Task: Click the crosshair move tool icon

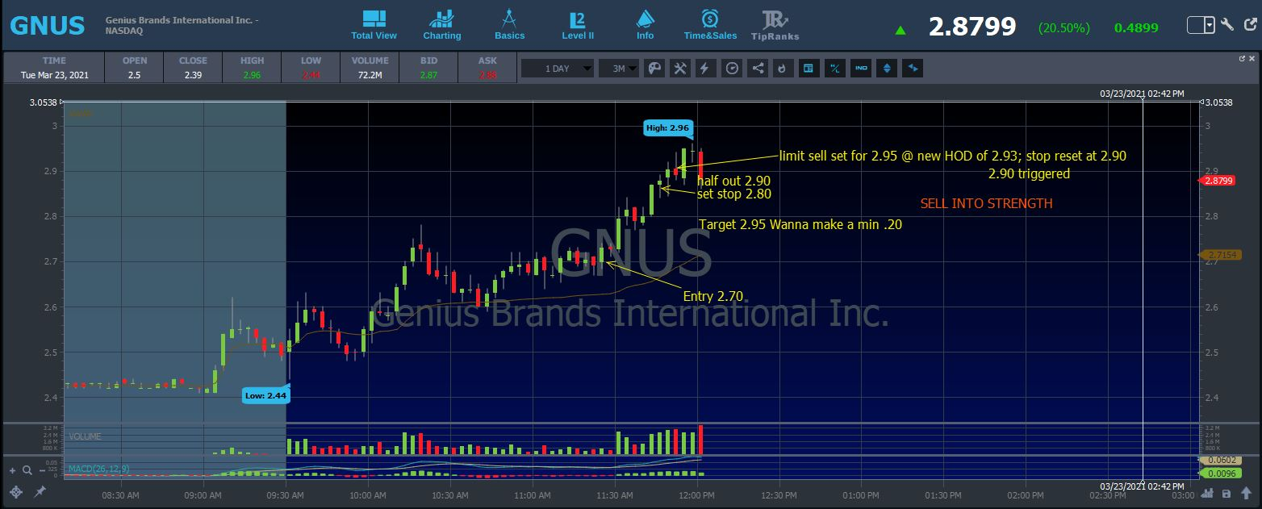Action: pos(15,491)
